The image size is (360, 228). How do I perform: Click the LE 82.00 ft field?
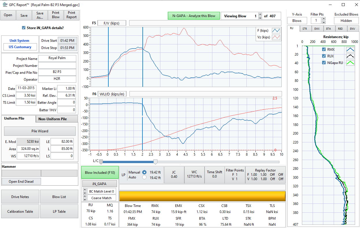[62, 142]
